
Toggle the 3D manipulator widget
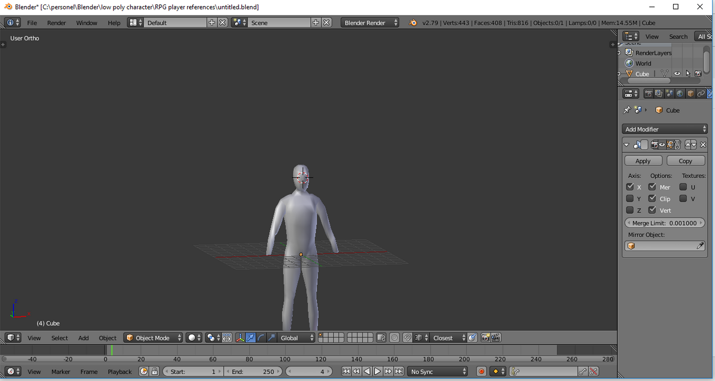pyautogui.click(x=240, y=338)
